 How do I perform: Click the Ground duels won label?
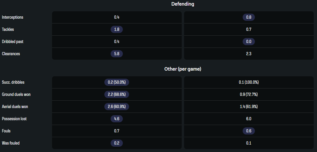16,94
